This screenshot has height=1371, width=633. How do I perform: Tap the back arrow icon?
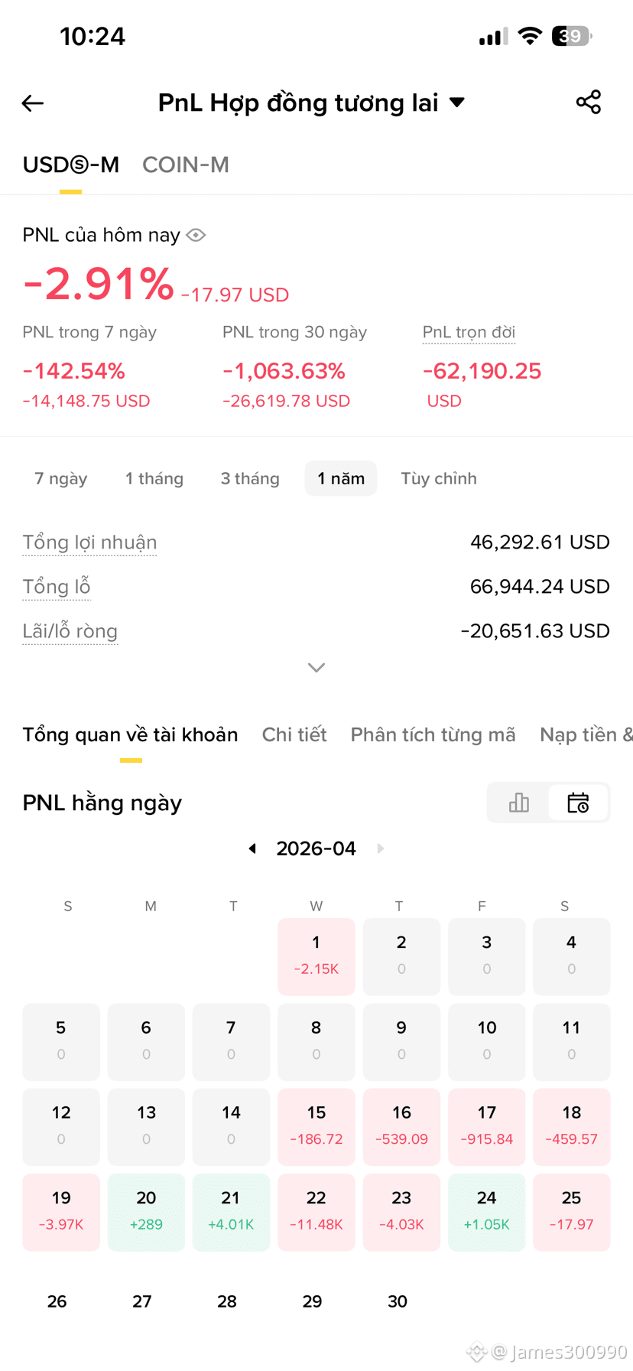[x=33, y=103]
